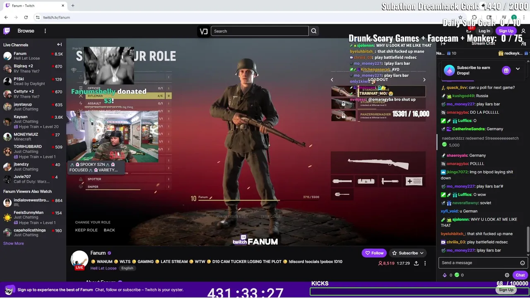Screen dimensions: 530x298
Task: Open the Subscribe button dropdown
Action: [408, 253]
